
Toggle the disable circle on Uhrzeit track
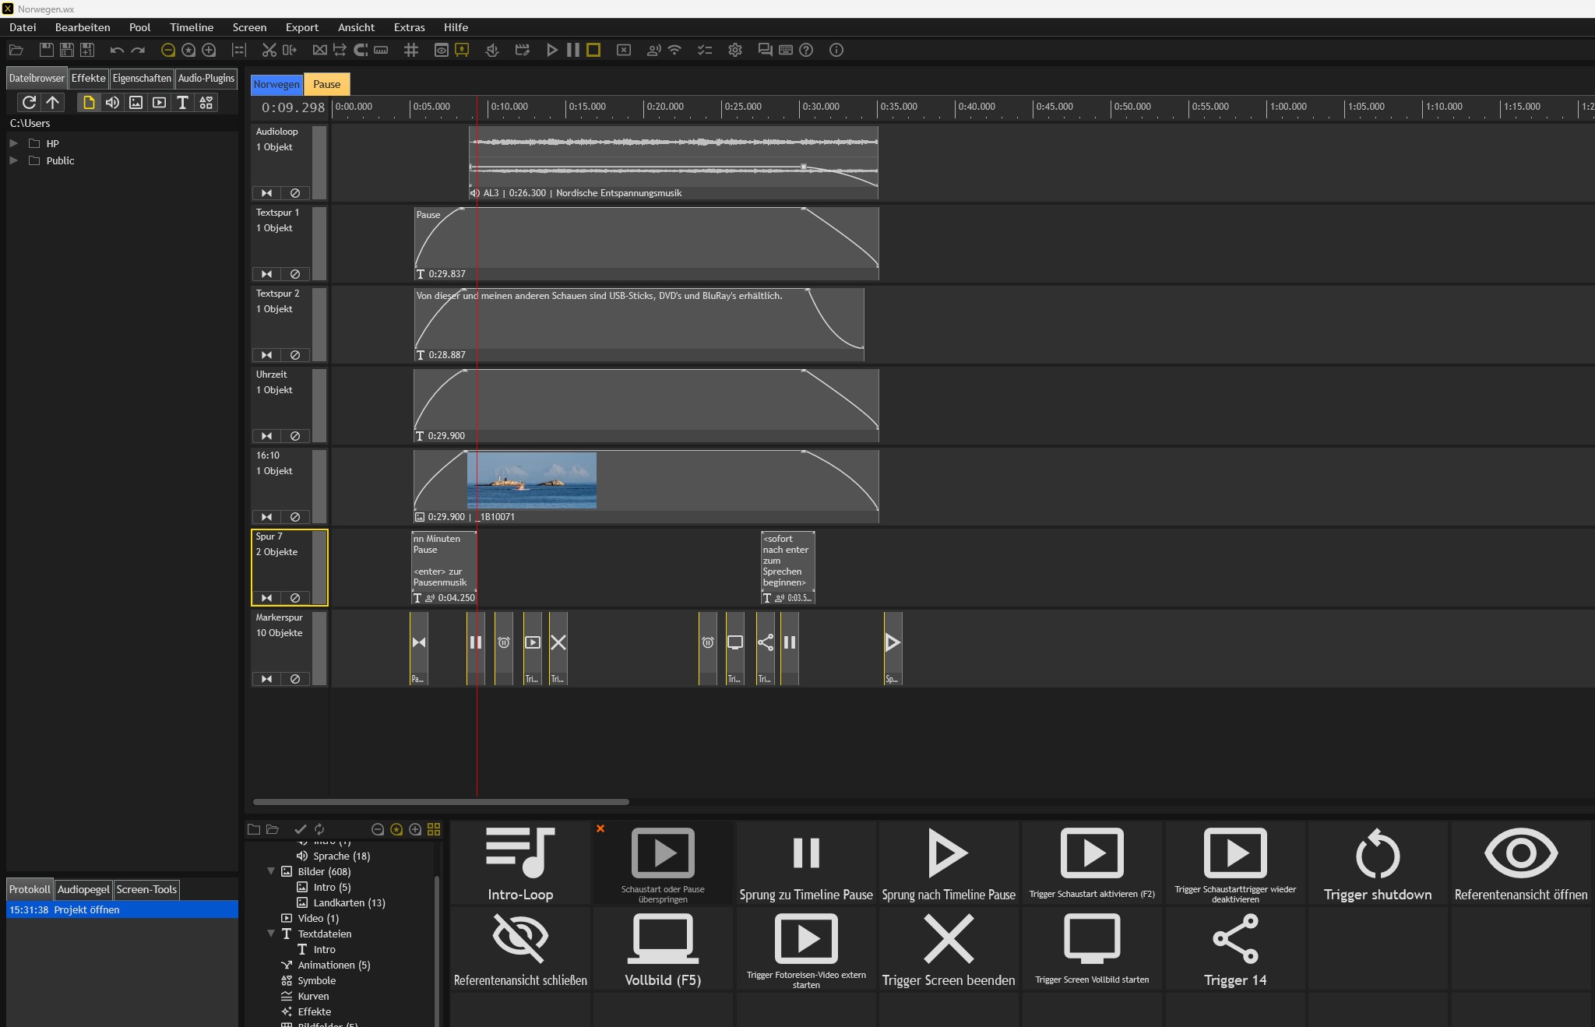(295, 436)
